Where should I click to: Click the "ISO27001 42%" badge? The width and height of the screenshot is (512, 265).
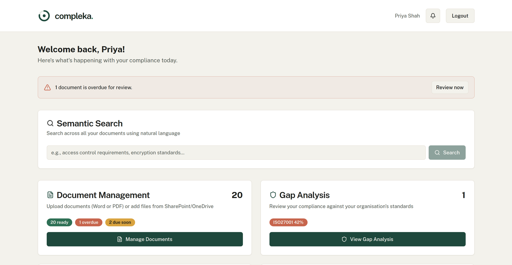(x=288, y=222)
